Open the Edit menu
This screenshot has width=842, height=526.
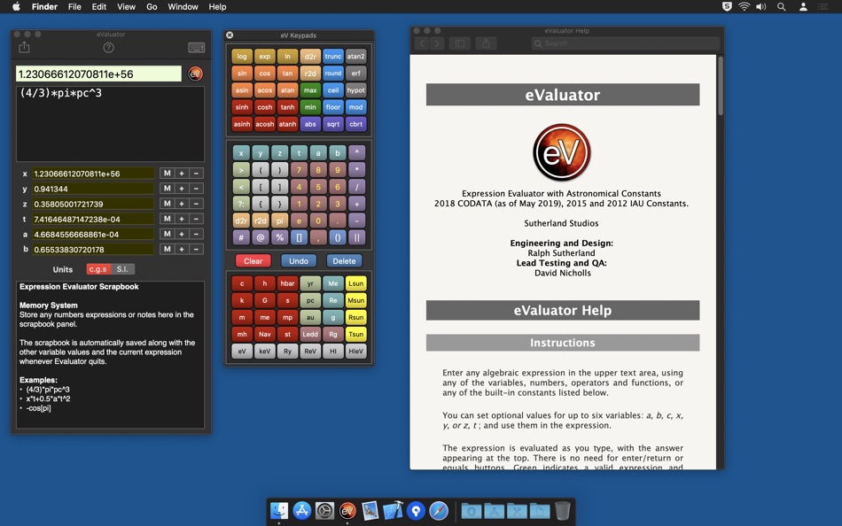98,6
